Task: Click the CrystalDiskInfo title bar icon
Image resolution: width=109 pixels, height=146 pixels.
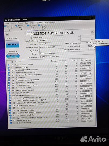Action: (x=6, y=20)
